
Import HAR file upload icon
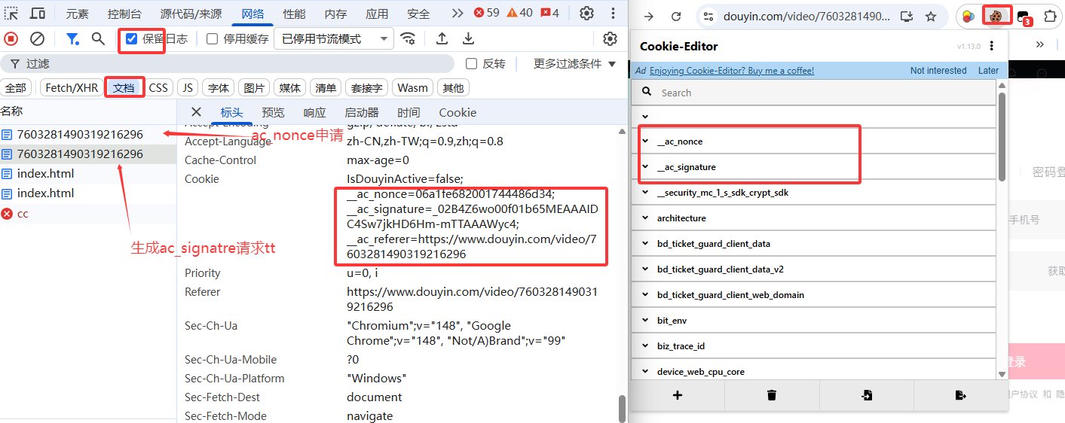[x=442, y=38]
